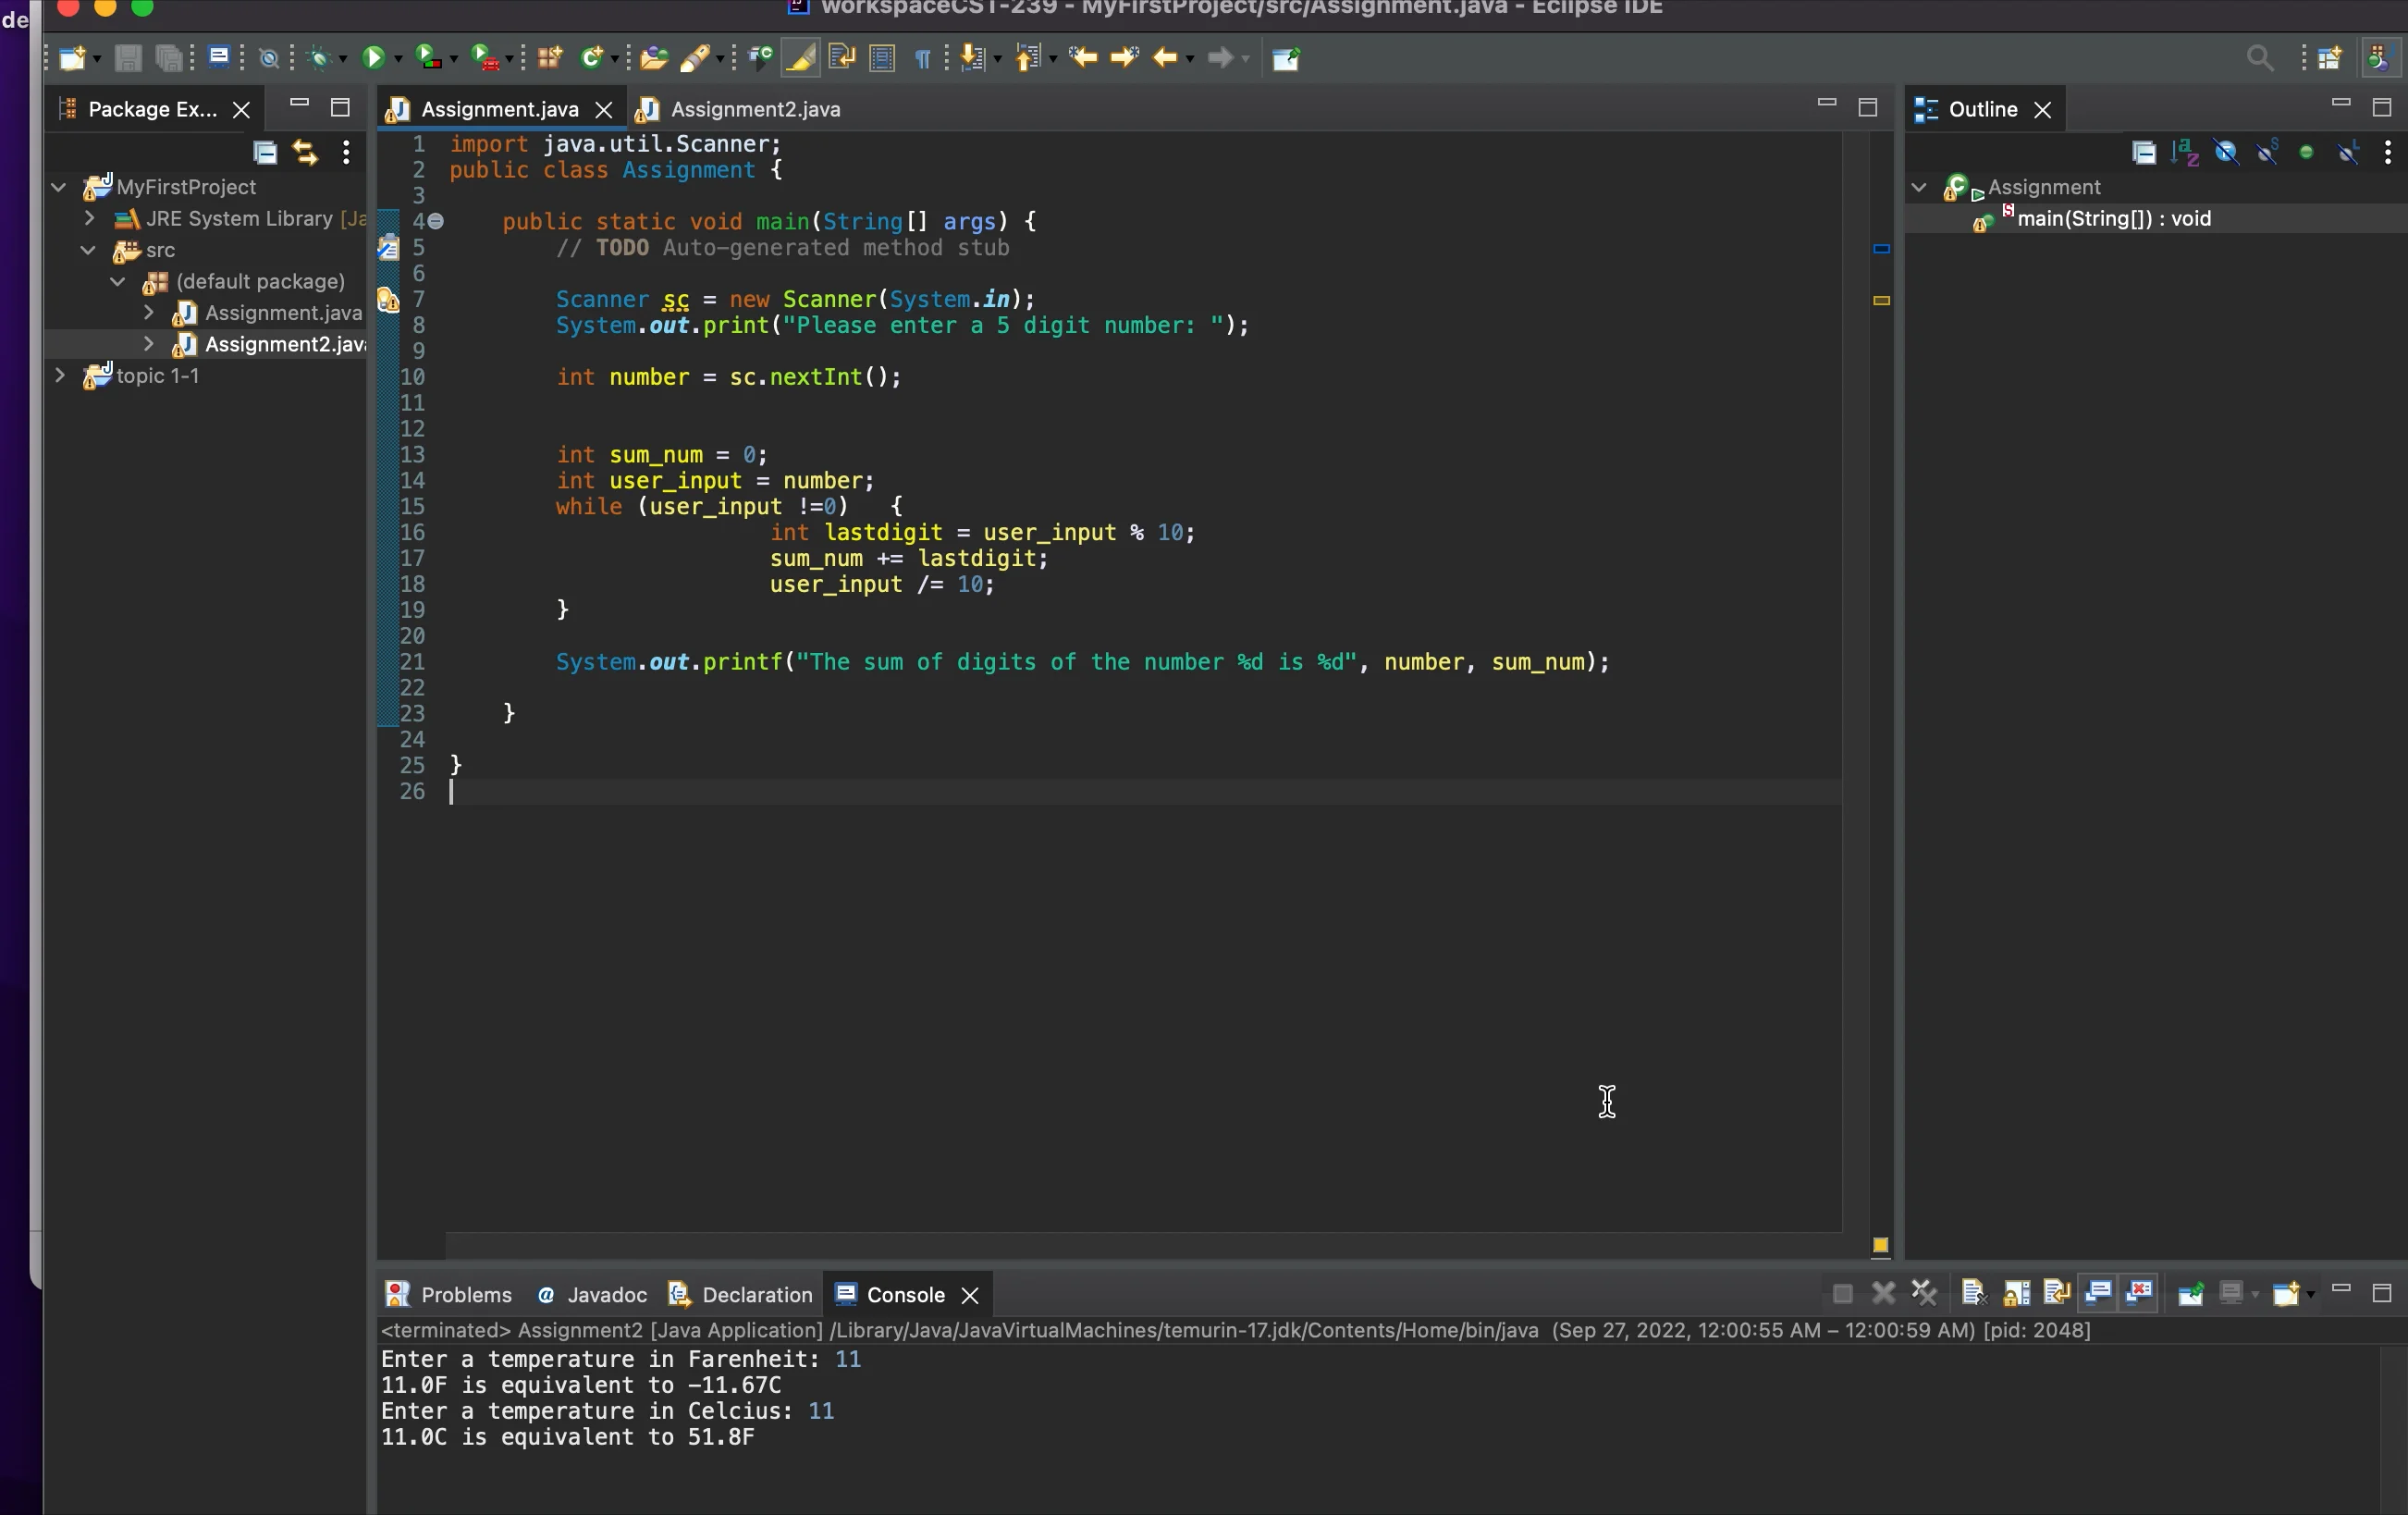Toggle Block Selection mode
Viewport: 2408px width, 1515px height.
pyautogui.click(x=881, y=58)
